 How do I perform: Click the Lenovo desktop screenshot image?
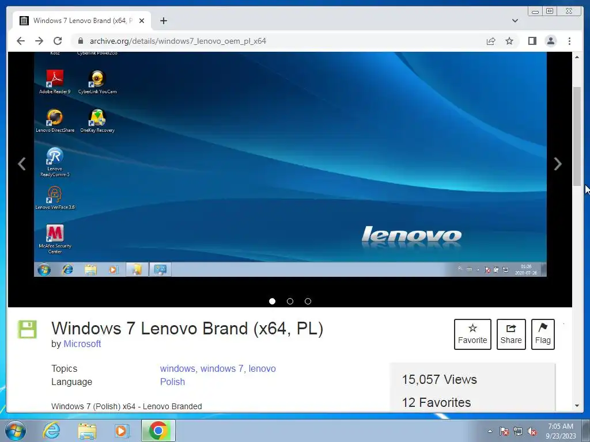click(x=290, y=164)
